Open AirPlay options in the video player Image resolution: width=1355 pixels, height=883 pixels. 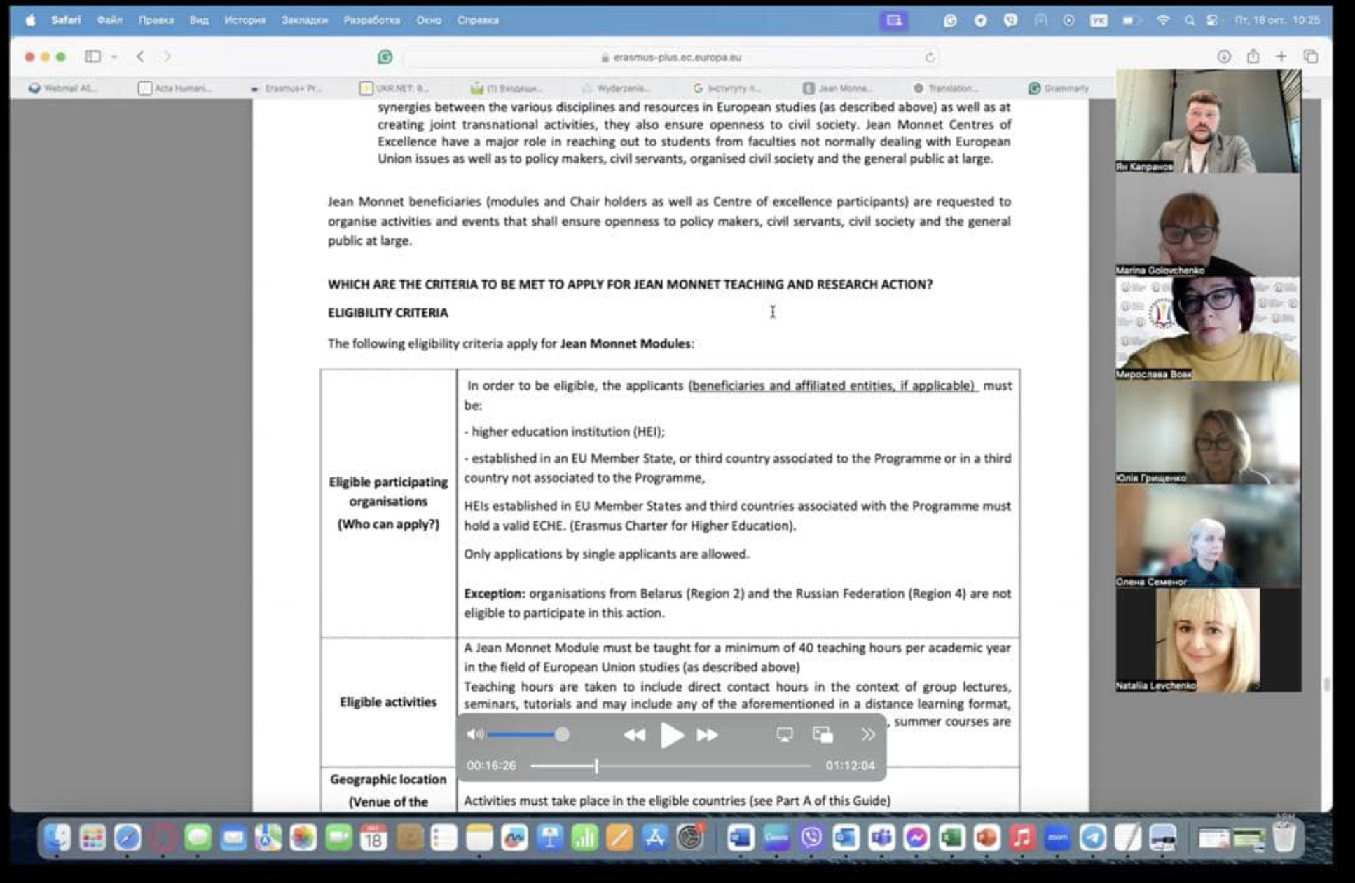(x=785, y=734)
